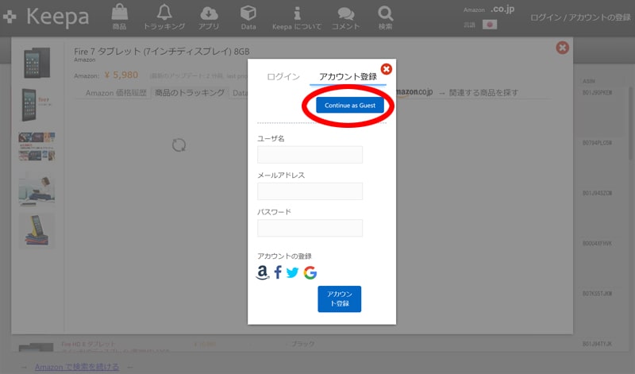Focus the パスワード input field

click(310, 228)
